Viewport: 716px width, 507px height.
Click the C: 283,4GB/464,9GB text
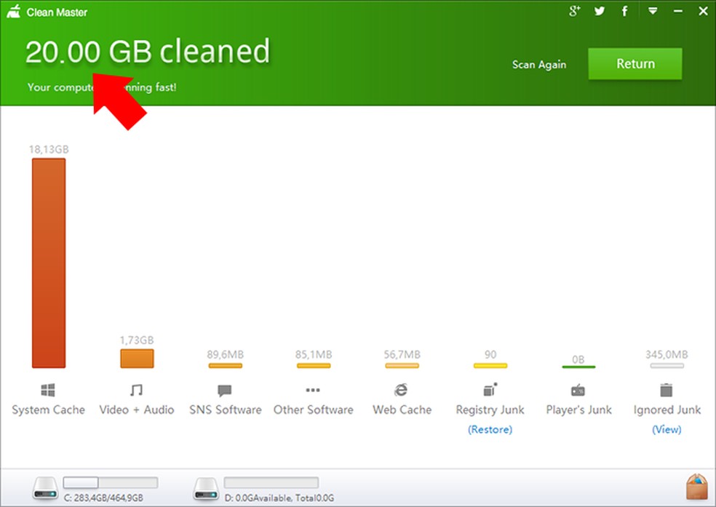click(103, 498)
